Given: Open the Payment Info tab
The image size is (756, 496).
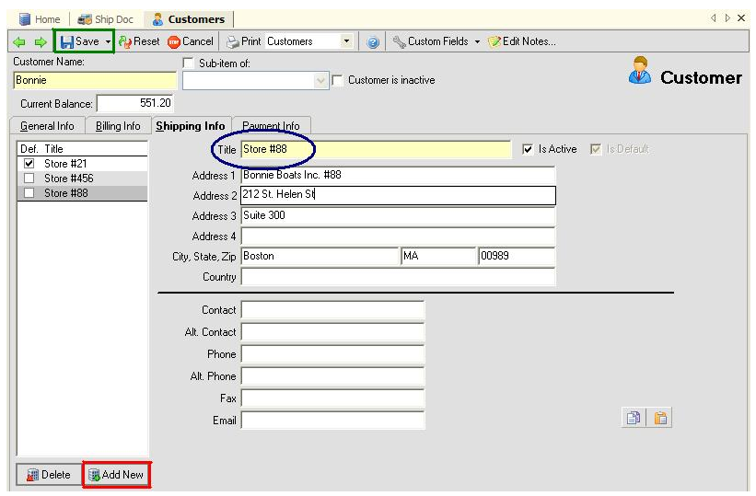Looking at the screenshot, I should 271,126.
